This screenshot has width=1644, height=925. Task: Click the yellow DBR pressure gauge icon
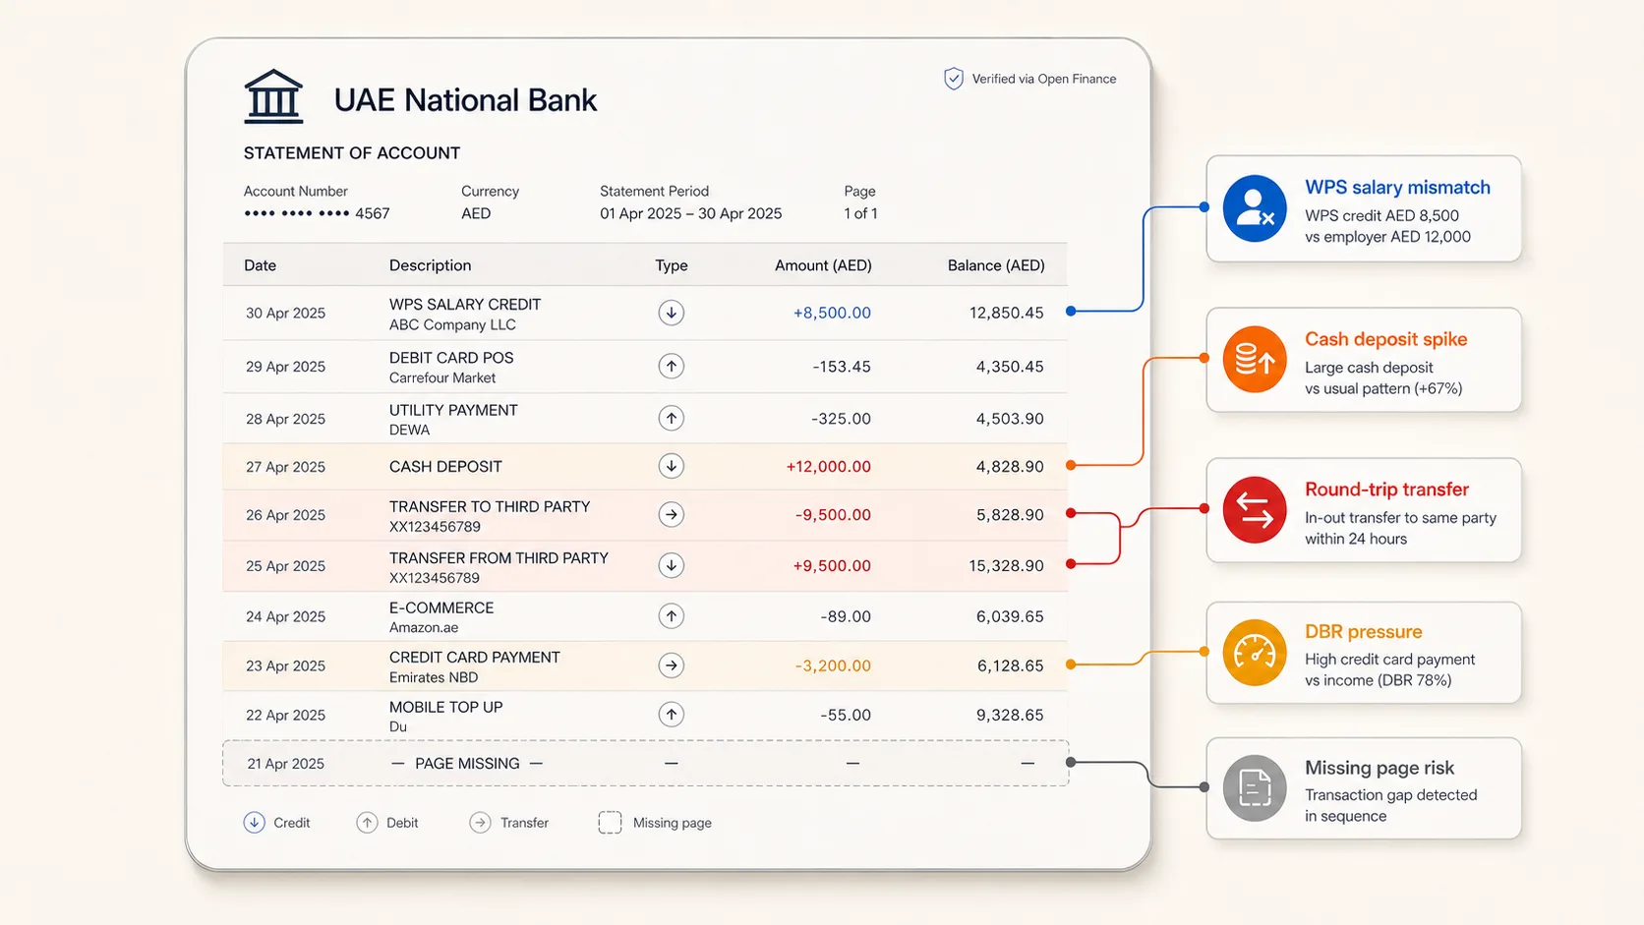pos(1255,653)
